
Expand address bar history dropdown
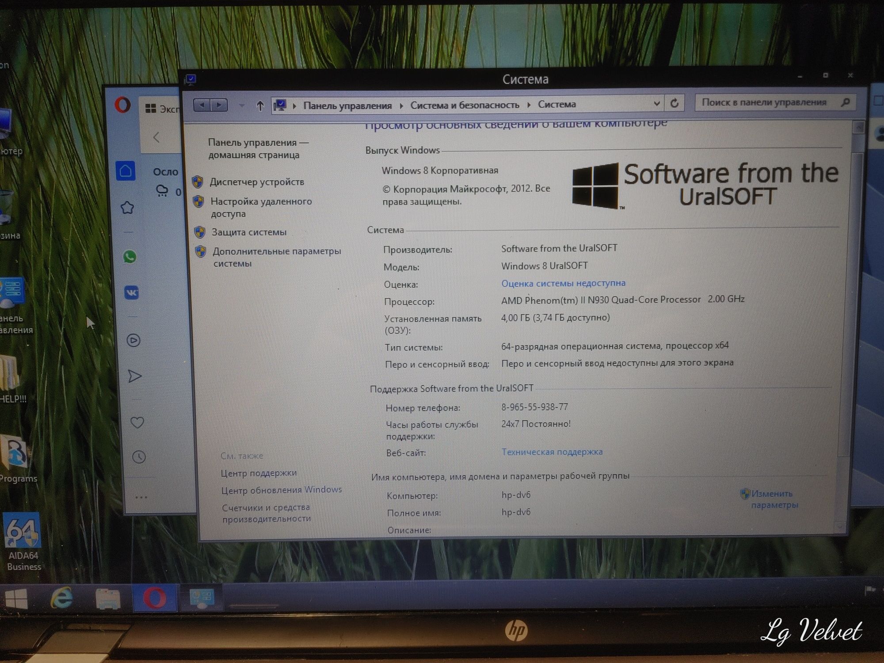click(x=657, y=104)
